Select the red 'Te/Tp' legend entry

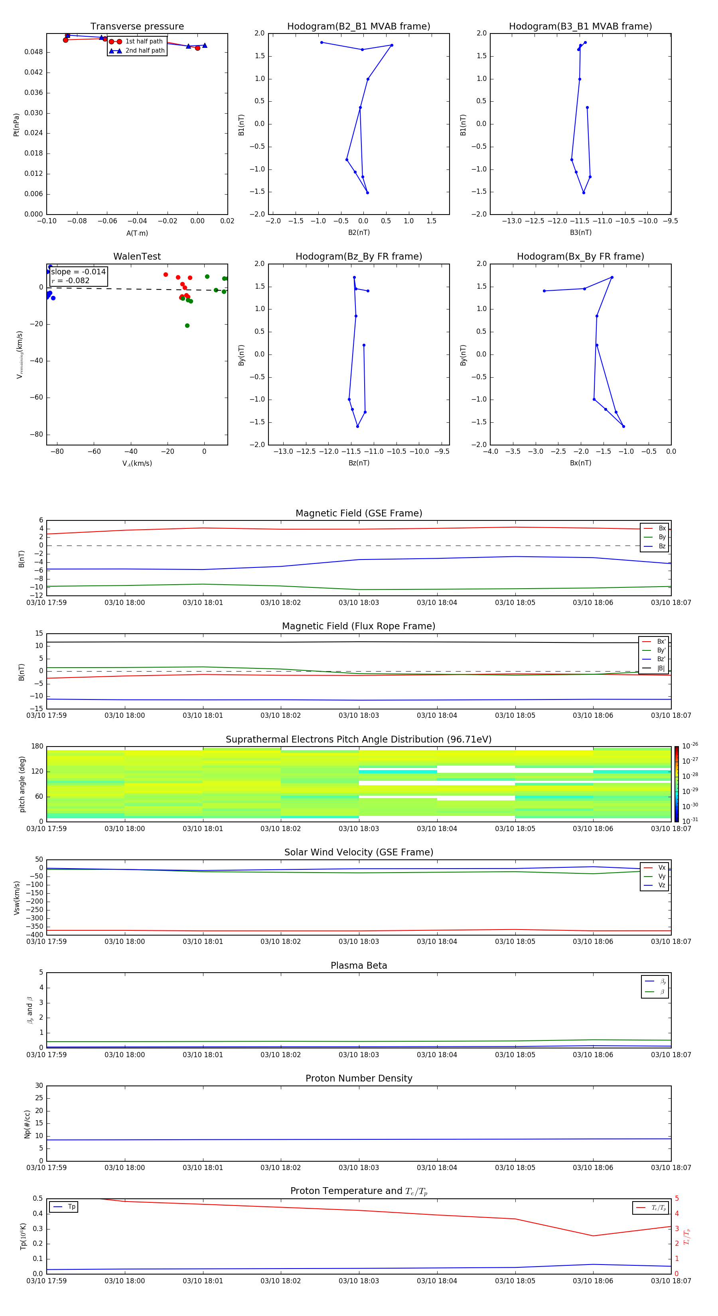click(x=651, y=1208)
